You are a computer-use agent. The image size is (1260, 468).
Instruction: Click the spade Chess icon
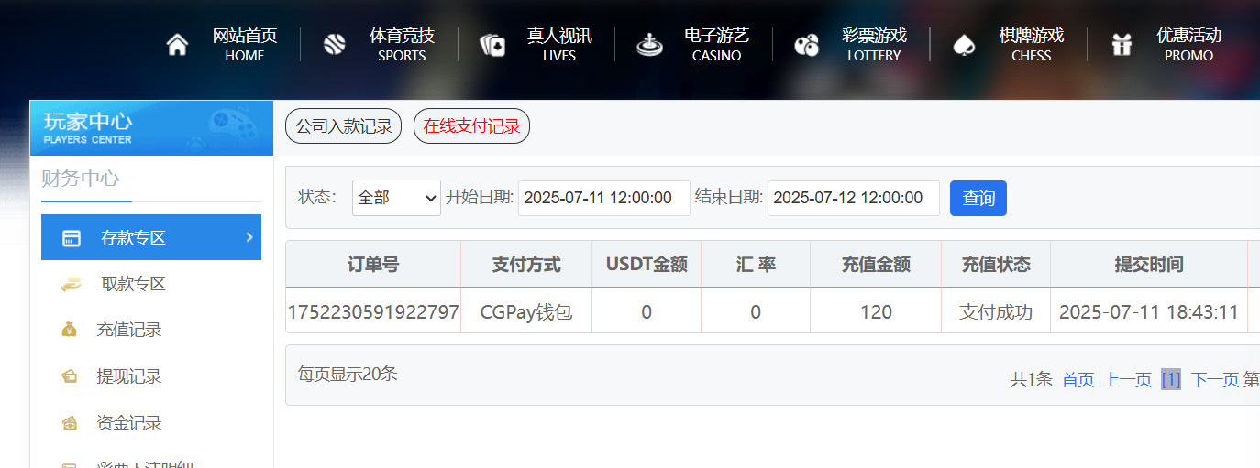[964, 45]
